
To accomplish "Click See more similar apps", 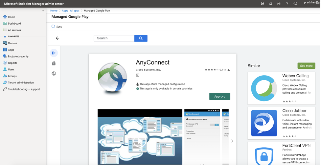I will [x=306, y=66].
